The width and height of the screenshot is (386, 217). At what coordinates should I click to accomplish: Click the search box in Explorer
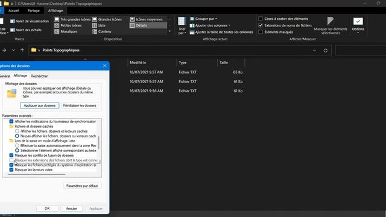point(361,51)
